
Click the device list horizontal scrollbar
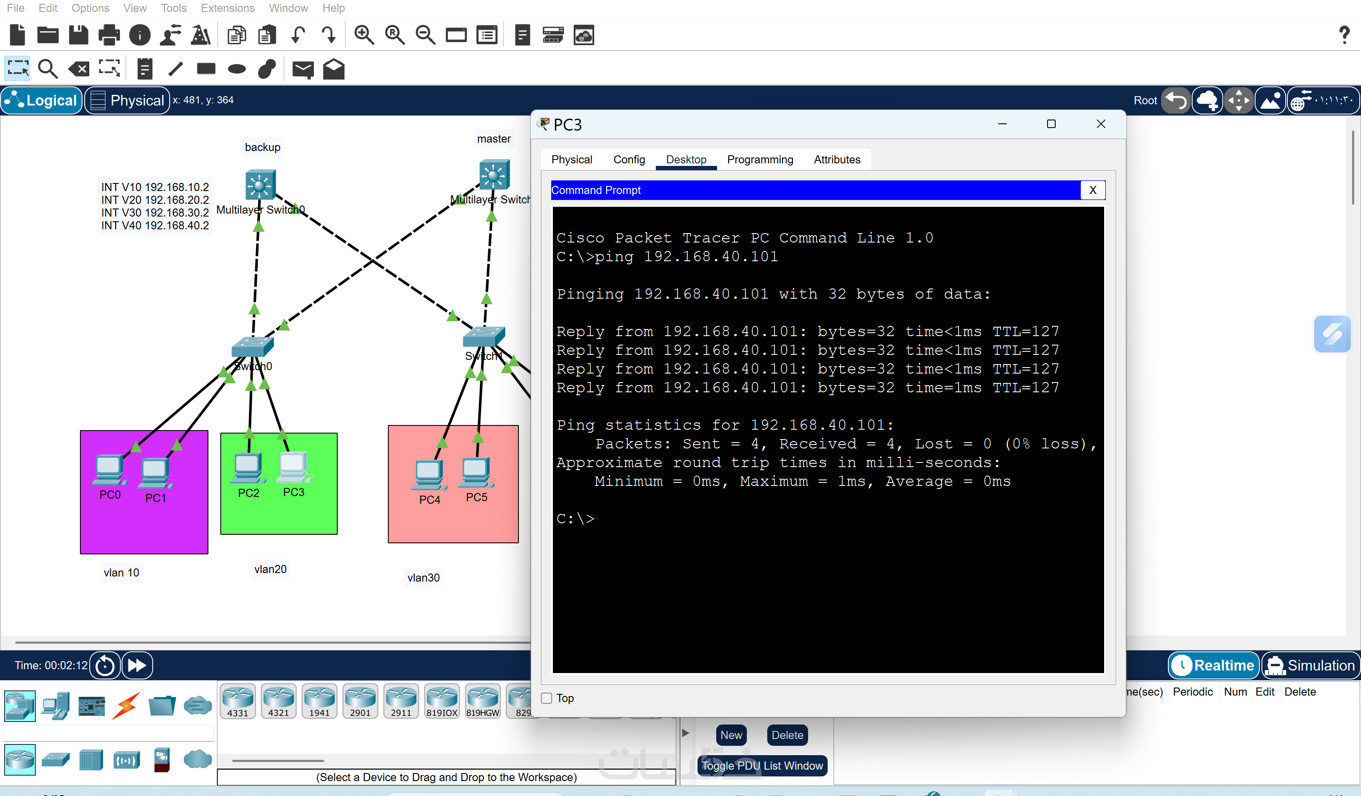278,761
